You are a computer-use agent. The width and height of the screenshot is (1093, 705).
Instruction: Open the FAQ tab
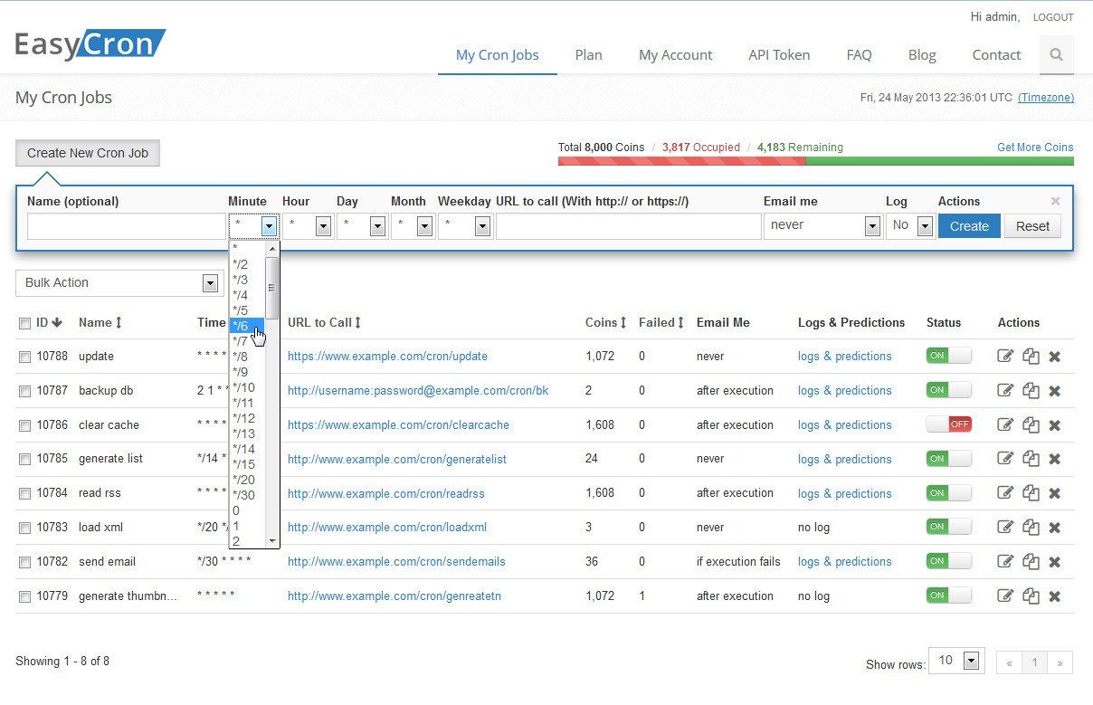[859, 55]
